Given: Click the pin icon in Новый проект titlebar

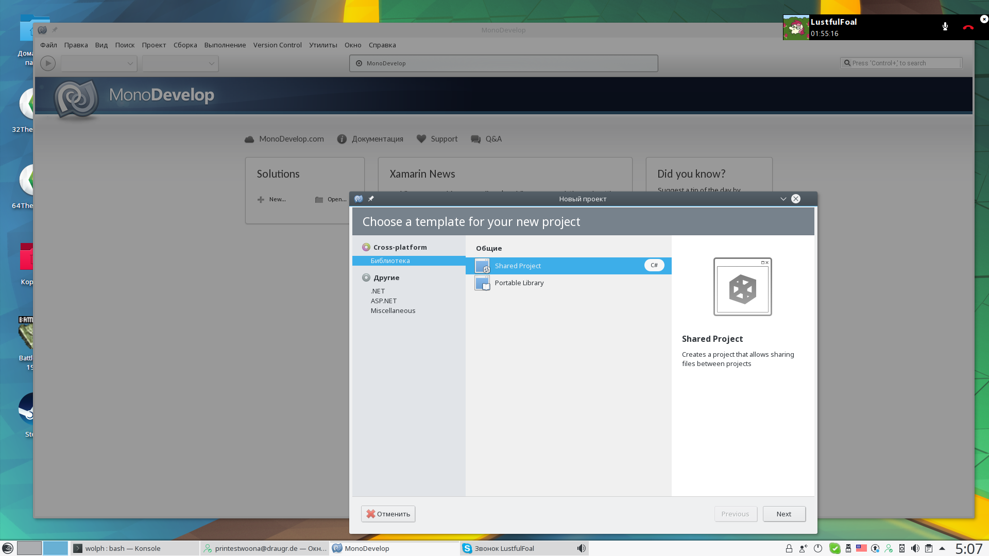Looking at the screenshot, I should point(371,199).
